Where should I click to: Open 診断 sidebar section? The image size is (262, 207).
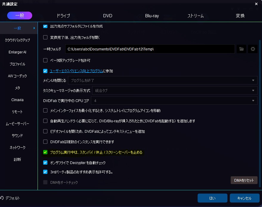coord(17,159)
